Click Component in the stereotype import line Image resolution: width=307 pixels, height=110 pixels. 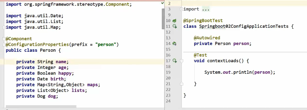tap(117, 4)
